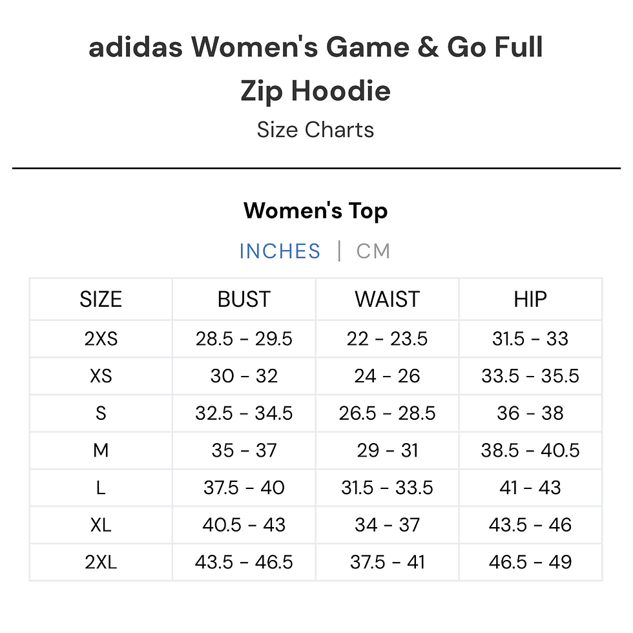Click the Women's Top heading

(316, 211)
